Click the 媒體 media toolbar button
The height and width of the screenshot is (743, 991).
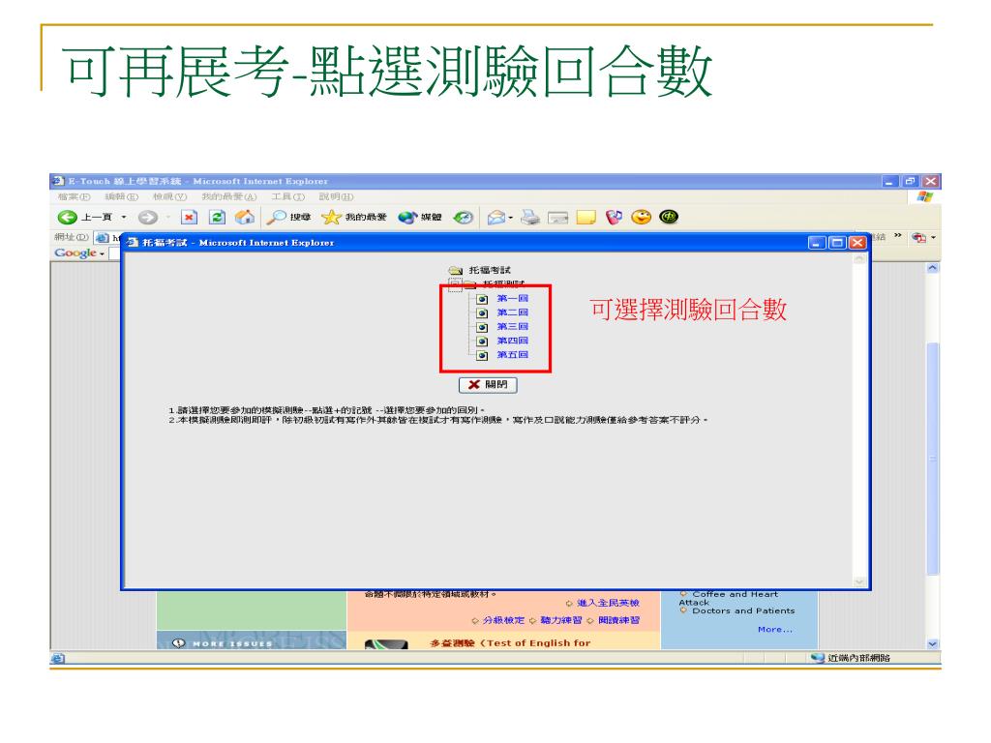coord(420,218)
